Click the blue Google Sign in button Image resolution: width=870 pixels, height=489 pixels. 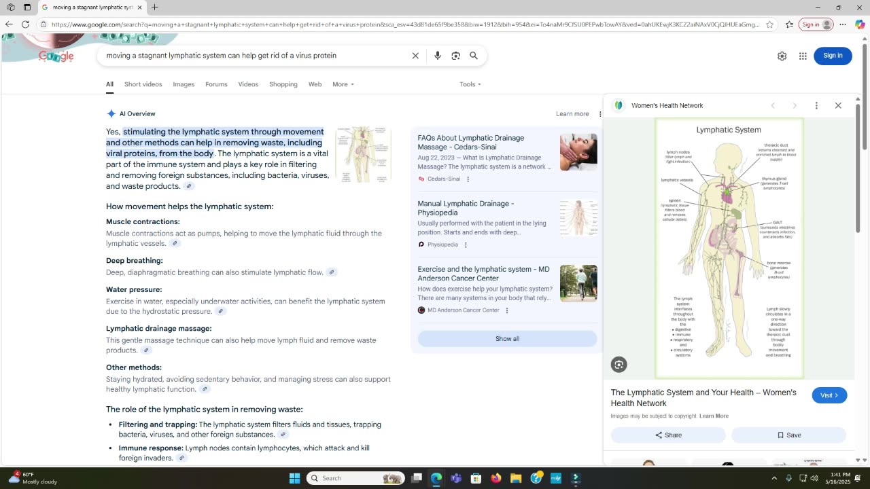[833, 56]
